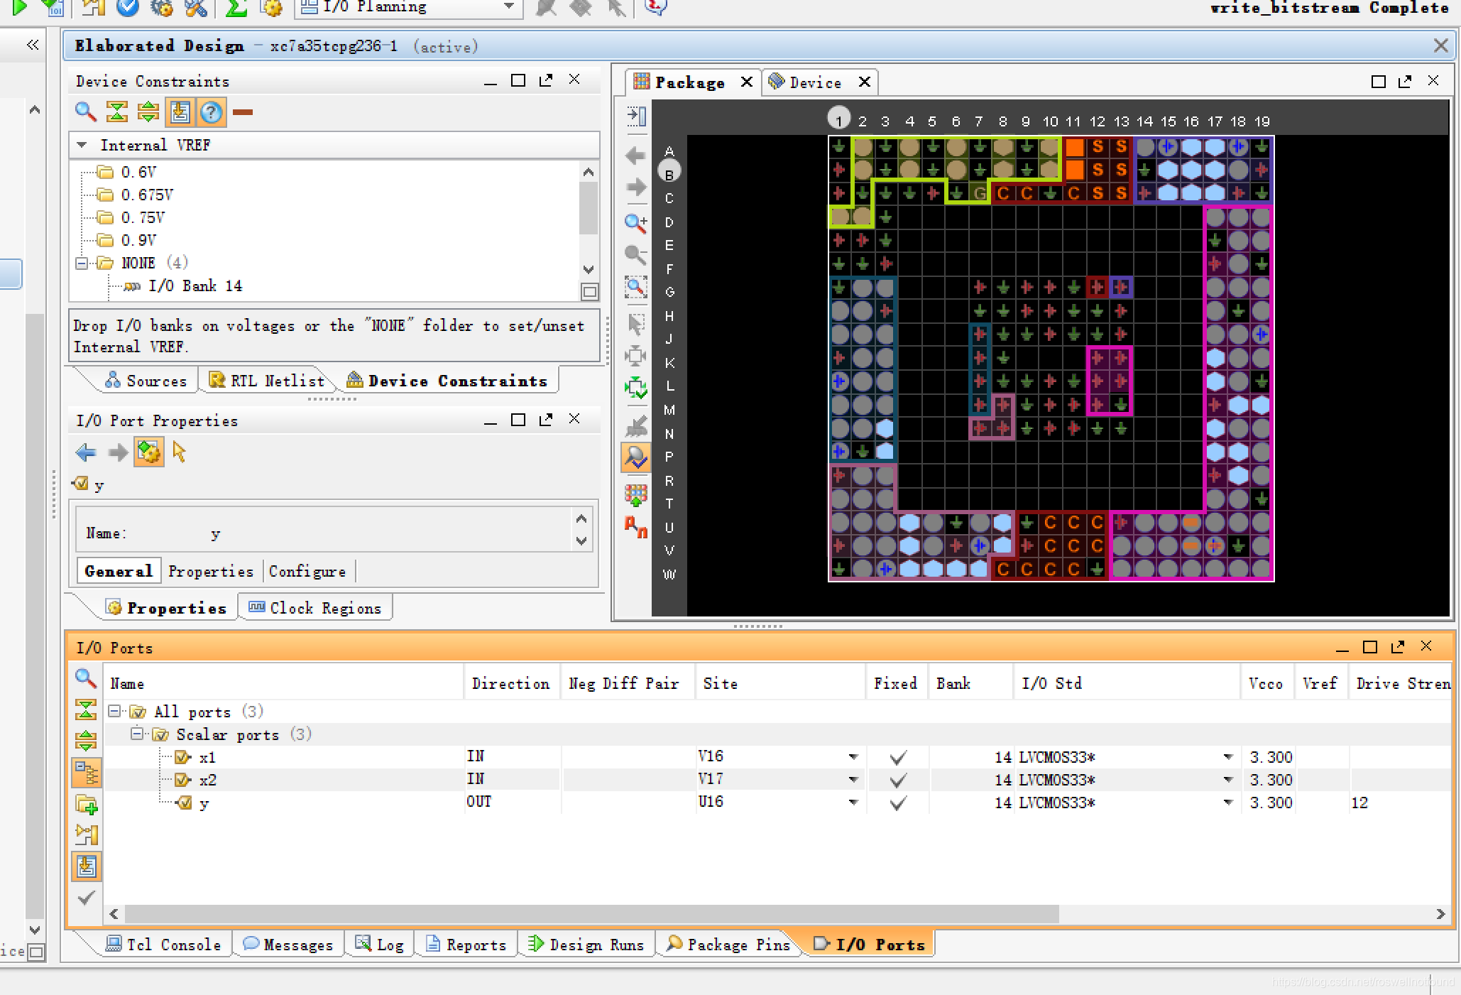Toggle group by interface and bus view
1461x995 pixels.
pos(87,773)
